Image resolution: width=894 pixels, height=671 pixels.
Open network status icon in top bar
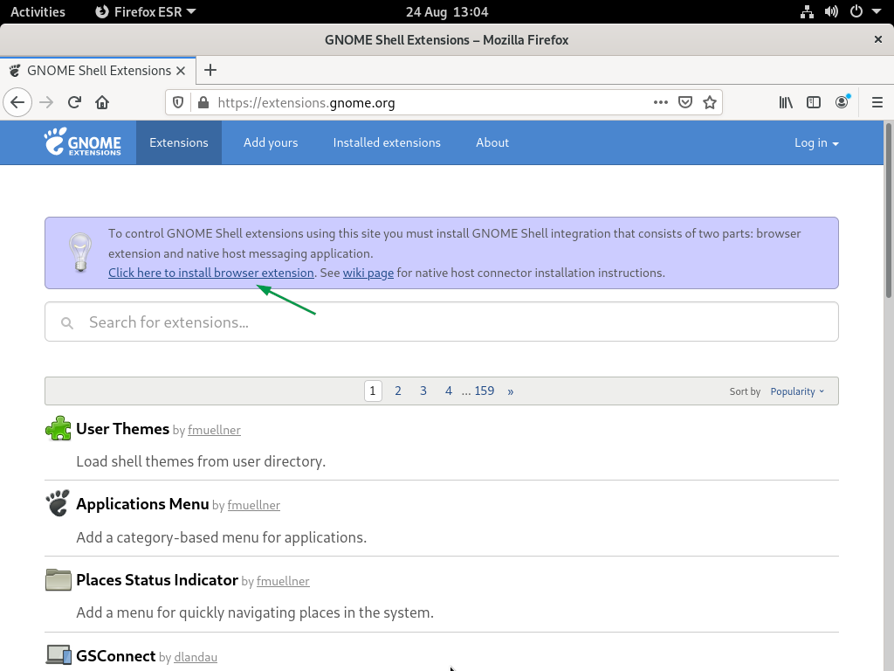[x=807, y=12]
